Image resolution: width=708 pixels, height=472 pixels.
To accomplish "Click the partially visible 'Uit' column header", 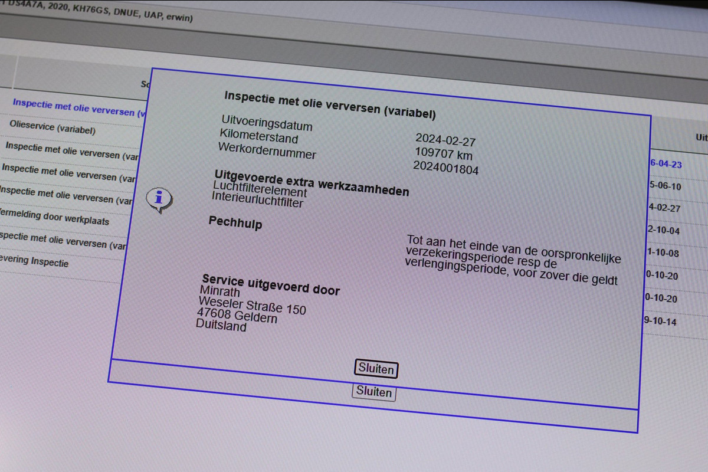I will coord(701,137).
